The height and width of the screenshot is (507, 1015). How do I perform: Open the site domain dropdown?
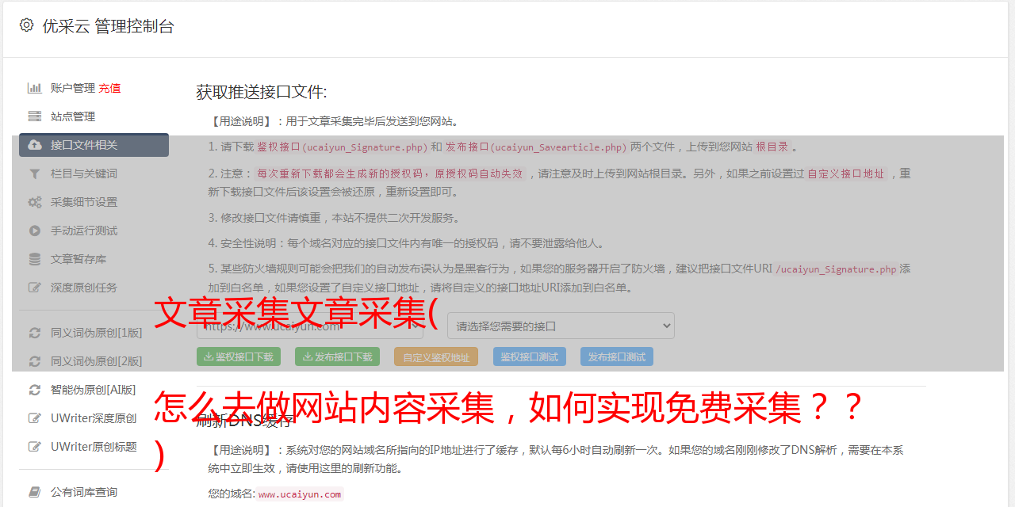pyautogui.click(x=310, y=326)
